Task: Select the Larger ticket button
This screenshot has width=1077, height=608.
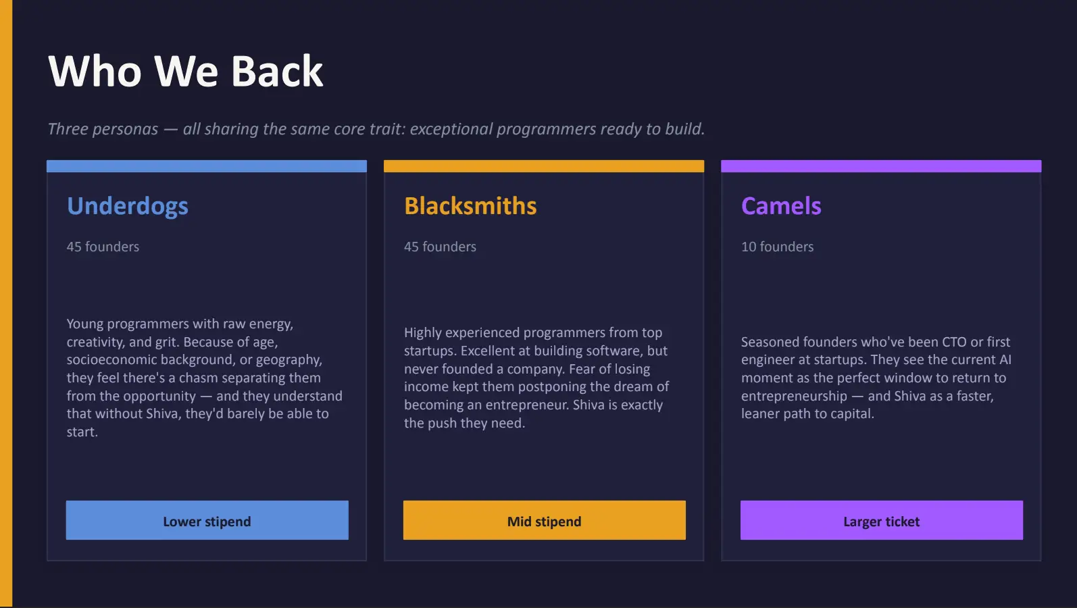Action: pyautogui.click(x=881, y=521)
